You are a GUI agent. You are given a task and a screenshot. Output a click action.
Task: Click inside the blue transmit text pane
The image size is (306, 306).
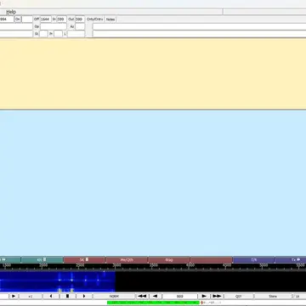coord(153,183)
